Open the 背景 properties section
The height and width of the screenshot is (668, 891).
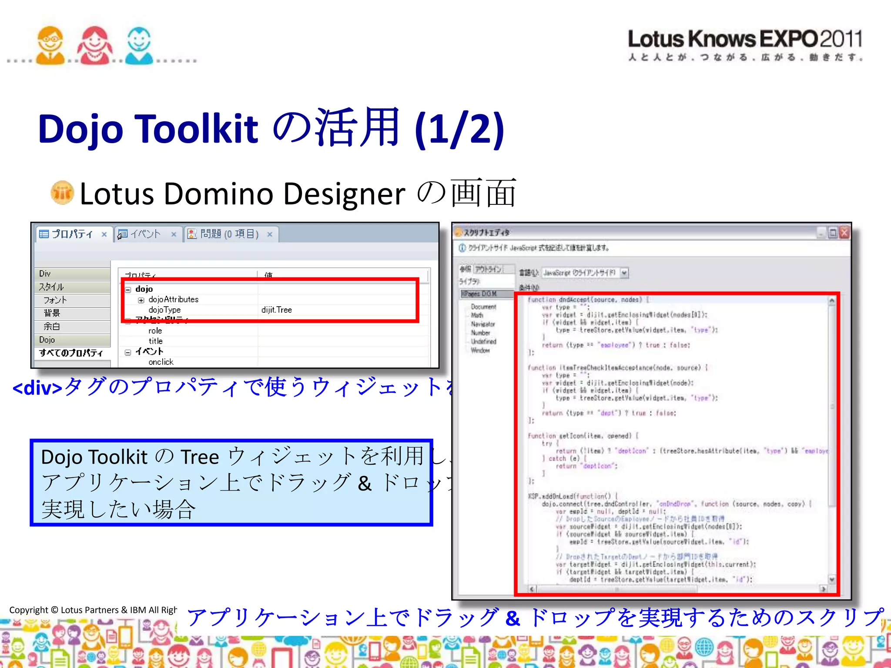[x=72, y=313]
